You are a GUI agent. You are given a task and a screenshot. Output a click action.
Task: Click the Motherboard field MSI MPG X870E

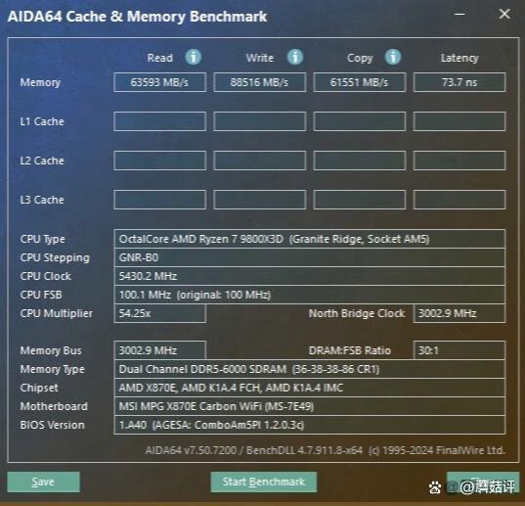click(309, 406)
